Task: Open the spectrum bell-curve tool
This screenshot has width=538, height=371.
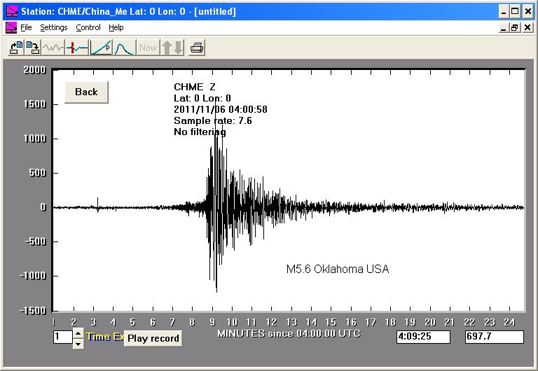Action: coord(124,48)
